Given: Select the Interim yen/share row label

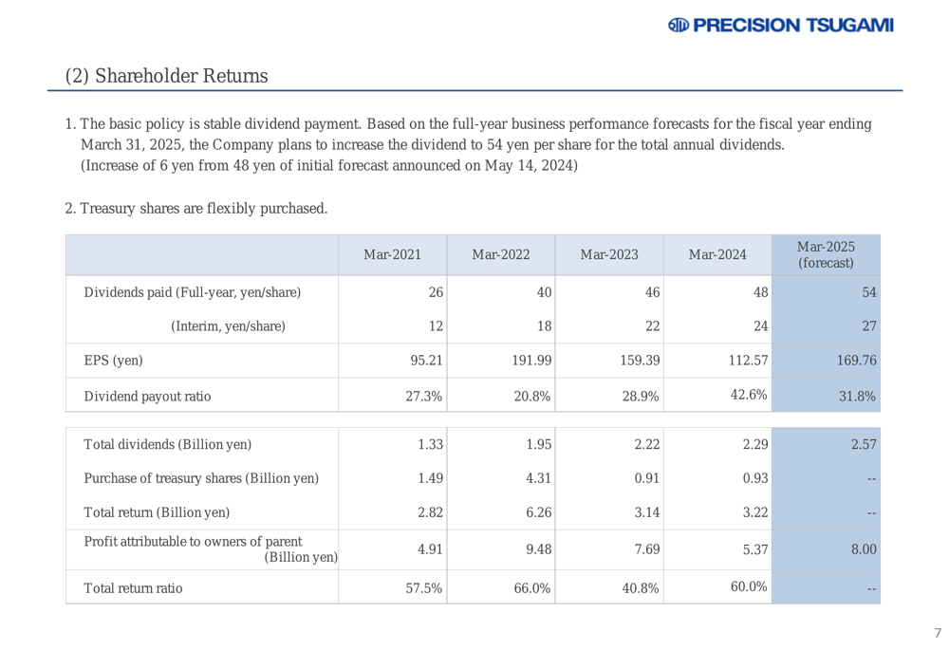Looking at the screenshot, I should pyautogui.click(x=227, y=326).
